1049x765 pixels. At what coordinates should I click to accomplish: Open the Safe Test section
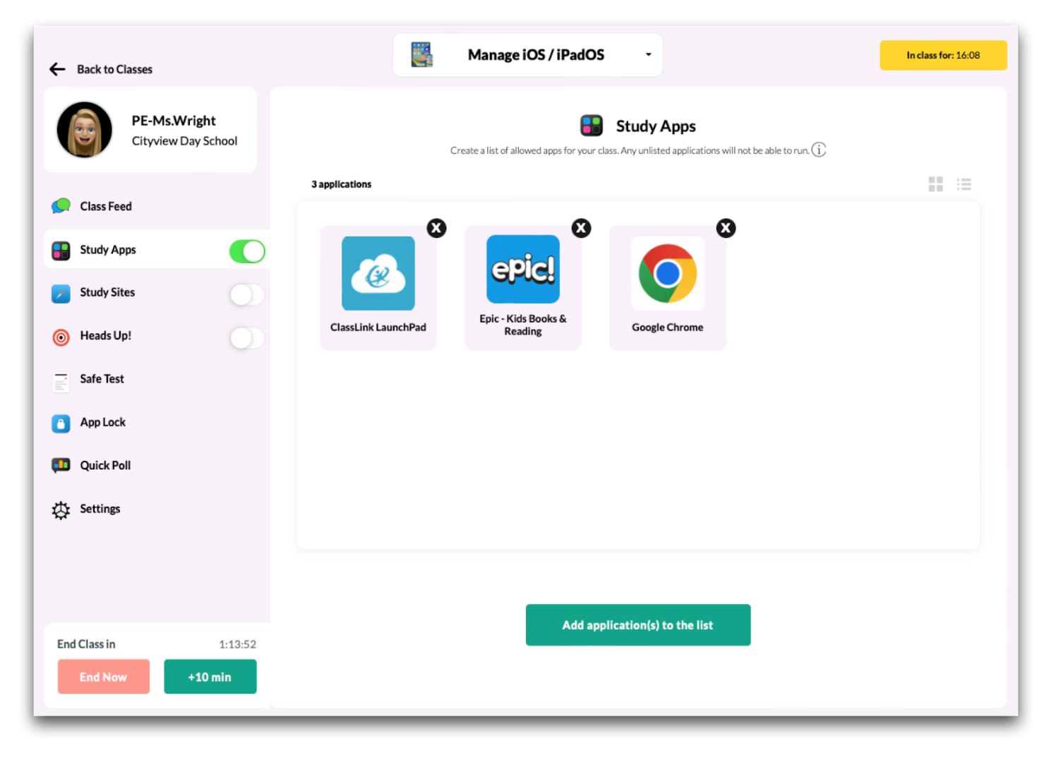point(102,379)
